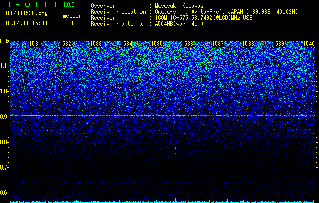Click the meteor count value 1
Screen dimensions: 319x203
pyautogui.click(x=72, y=23)
